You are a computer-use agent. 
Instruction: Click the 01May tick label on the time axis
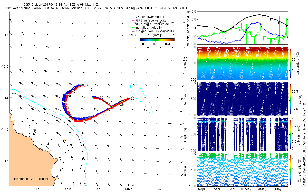(246, 189)
